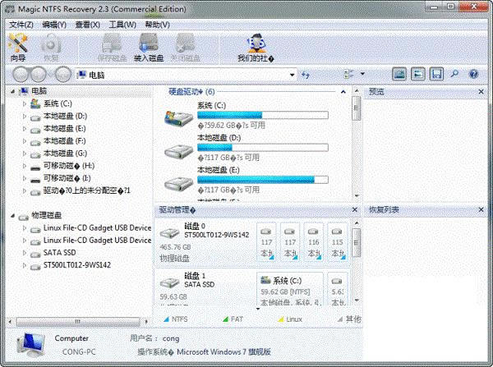Close the 驱动管理器 drive manager panel
This screenshot has height=367, width=493.
point(355,209)
